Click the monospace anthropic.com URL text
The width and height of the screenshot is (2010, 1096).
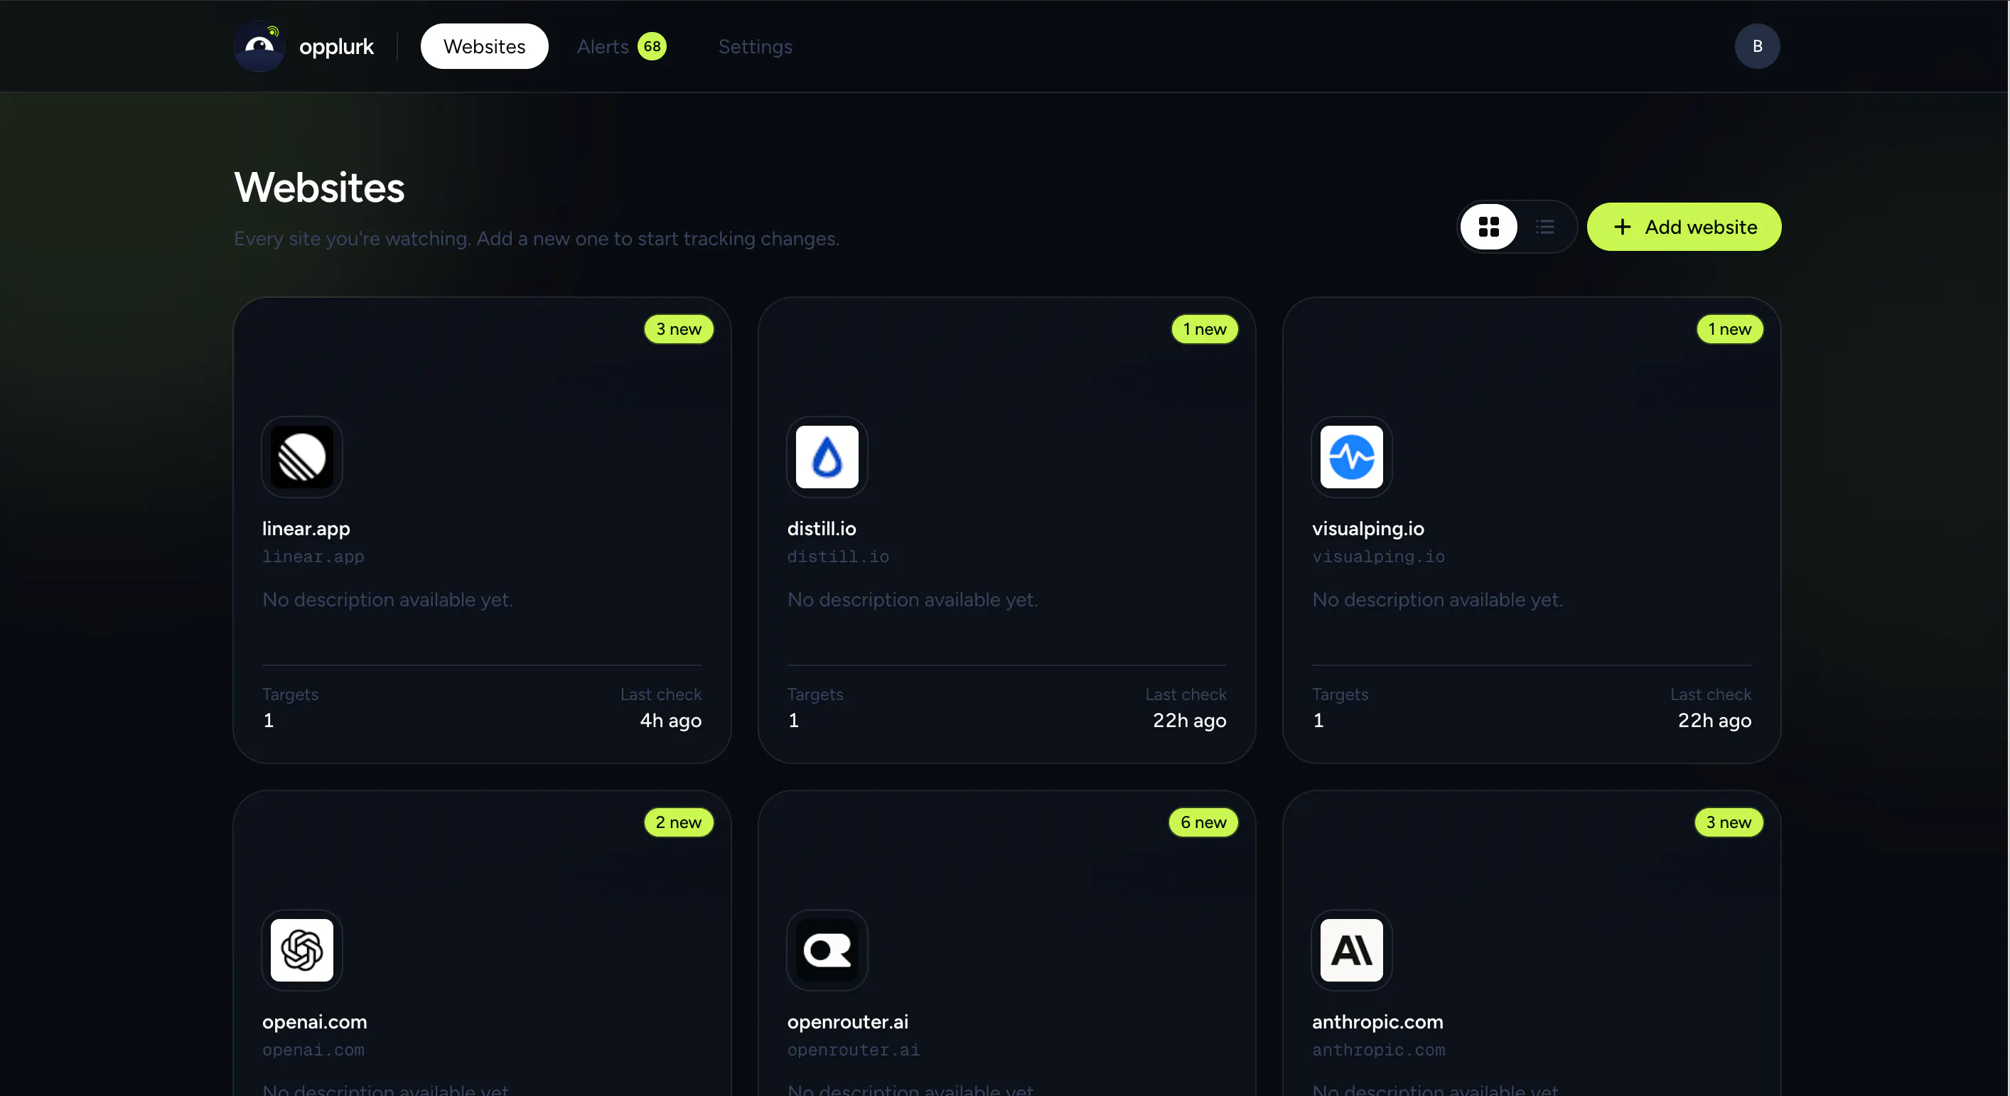[1378, 1049]
